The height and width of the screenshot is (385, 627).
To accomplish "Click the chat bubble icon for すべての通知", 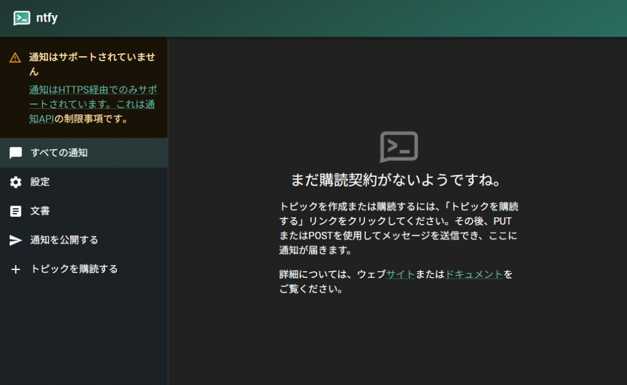I will pos(16,153).
